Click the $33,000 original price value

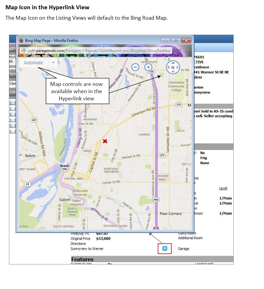[103, 238]
